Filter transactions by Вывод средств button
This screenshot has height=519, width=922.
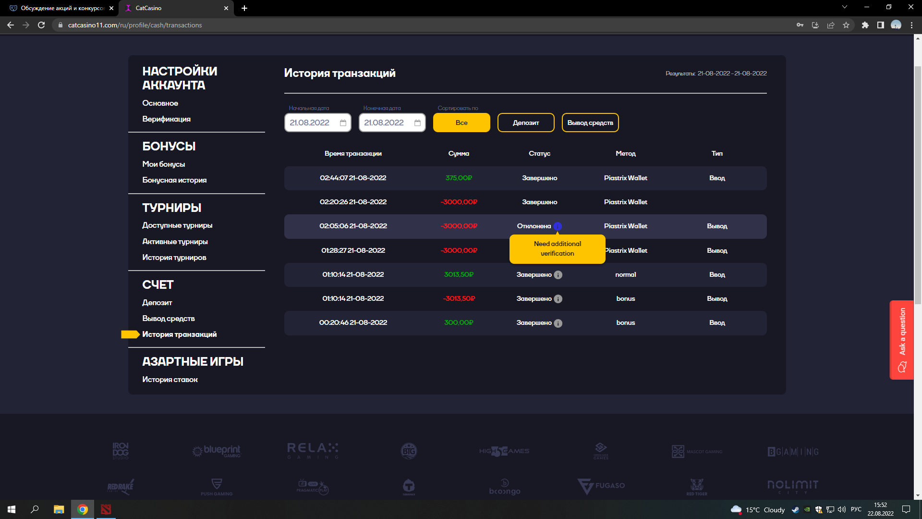point(590,123)
